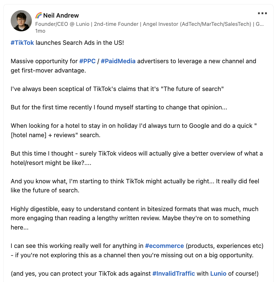
Task: Open the #ecommerce hashtag link
Action: coord(164,246)
